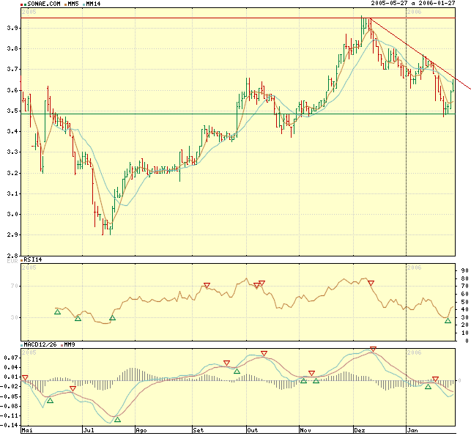Click the RSI red sell triangle in September
471x436 pixels.
[207, 285]
